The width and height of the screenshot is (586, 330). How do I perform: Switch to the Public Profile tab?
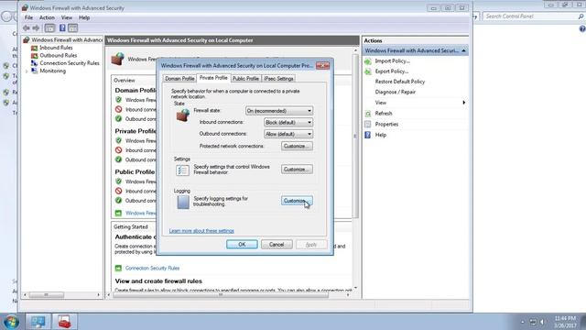245,79
